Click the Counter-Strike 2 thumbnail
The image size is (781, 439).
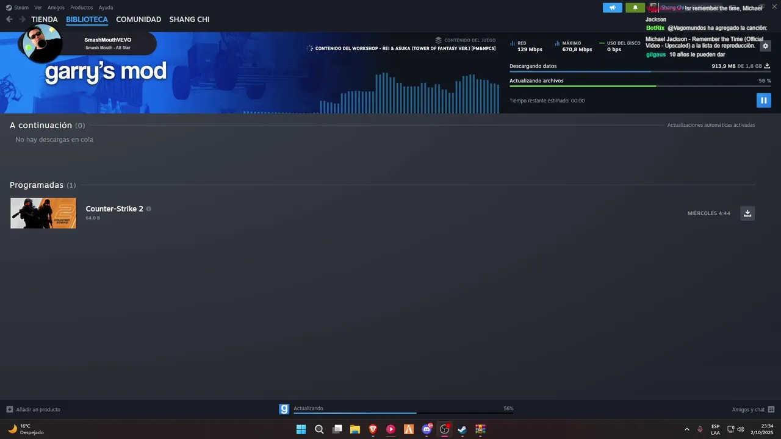pyautogui.click(x=43, y=213)
